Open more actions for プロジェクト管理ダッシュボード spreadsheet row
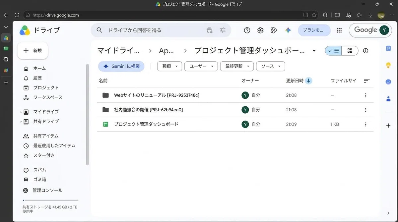Viewport: 398px width, 222px height. pyautogui.click(x=365, y=124)
